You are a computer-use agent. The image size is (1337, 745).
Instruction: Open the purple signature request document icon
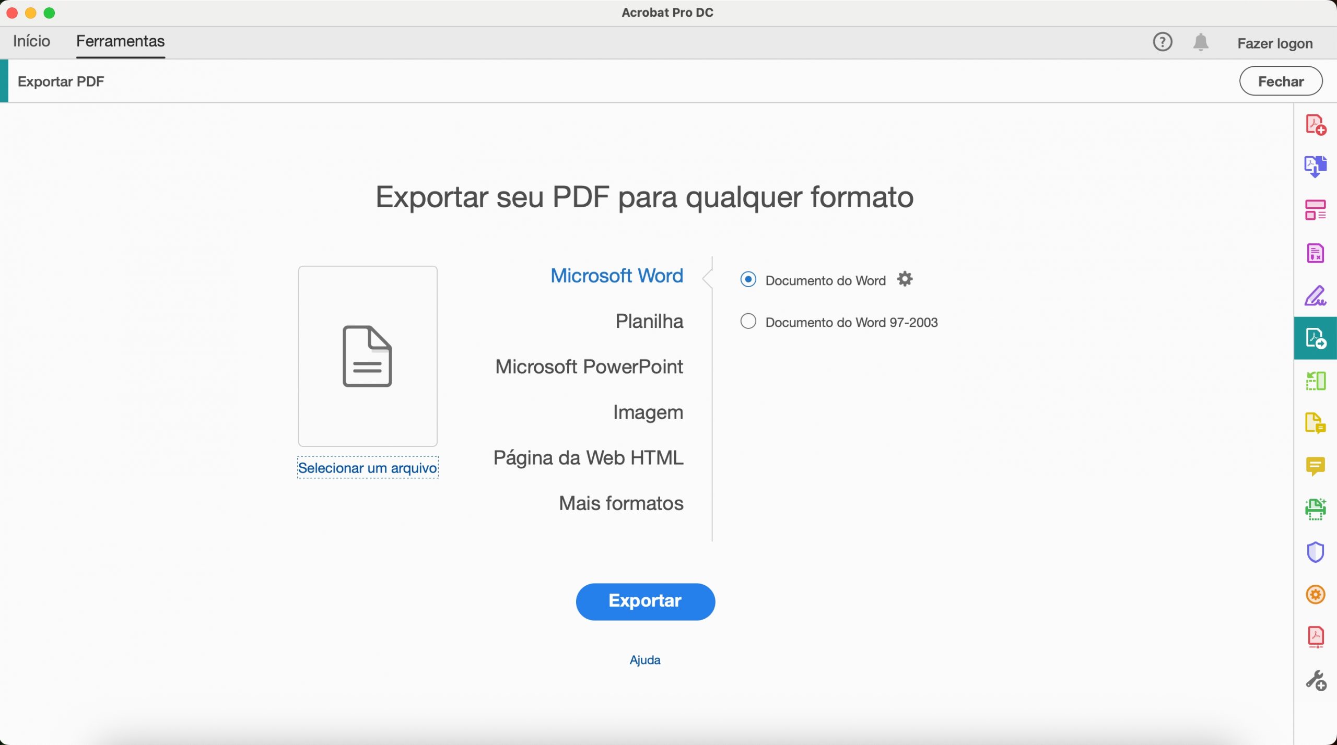(x=1316, y=253)
